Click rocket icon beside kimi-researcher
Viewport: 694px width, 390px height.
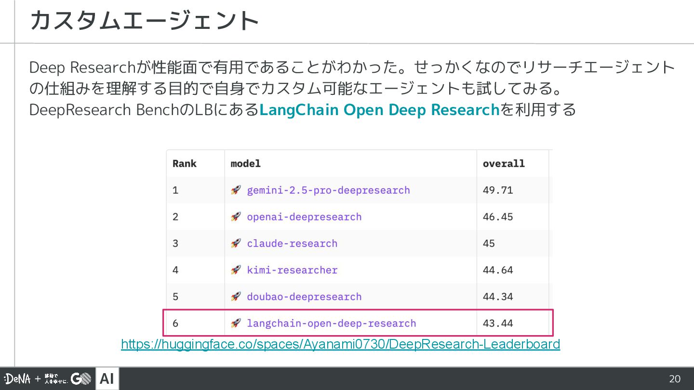(236, 270)
